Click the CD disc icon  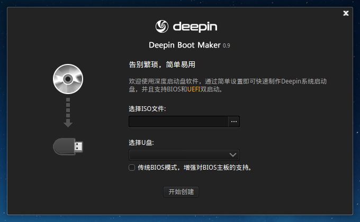pos(68,79)
